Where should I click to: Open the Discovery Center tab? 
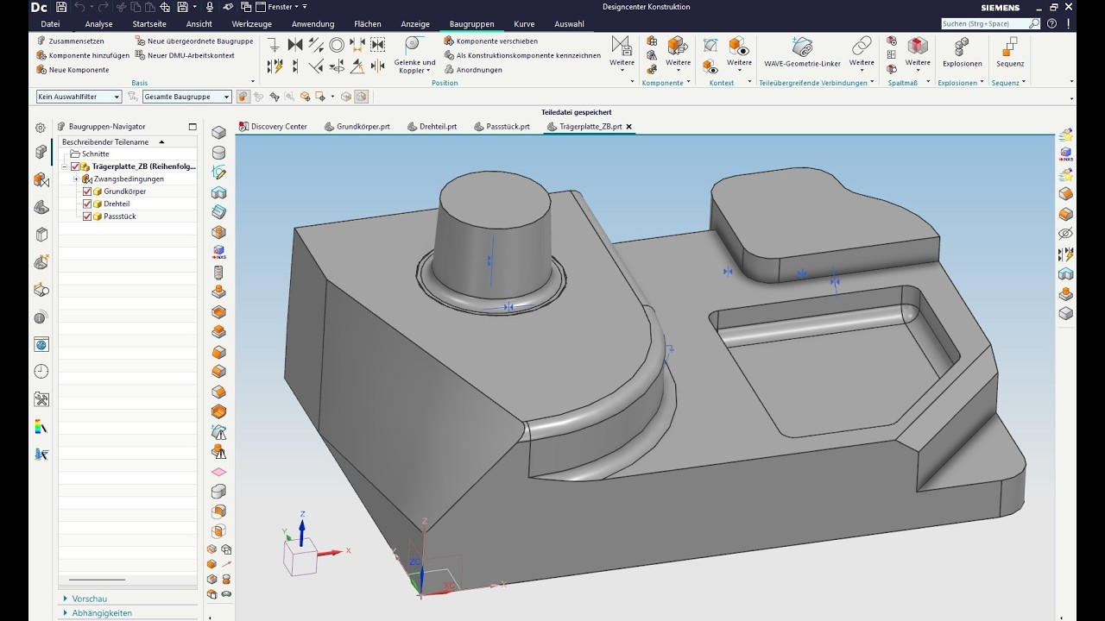click(272, 127)
